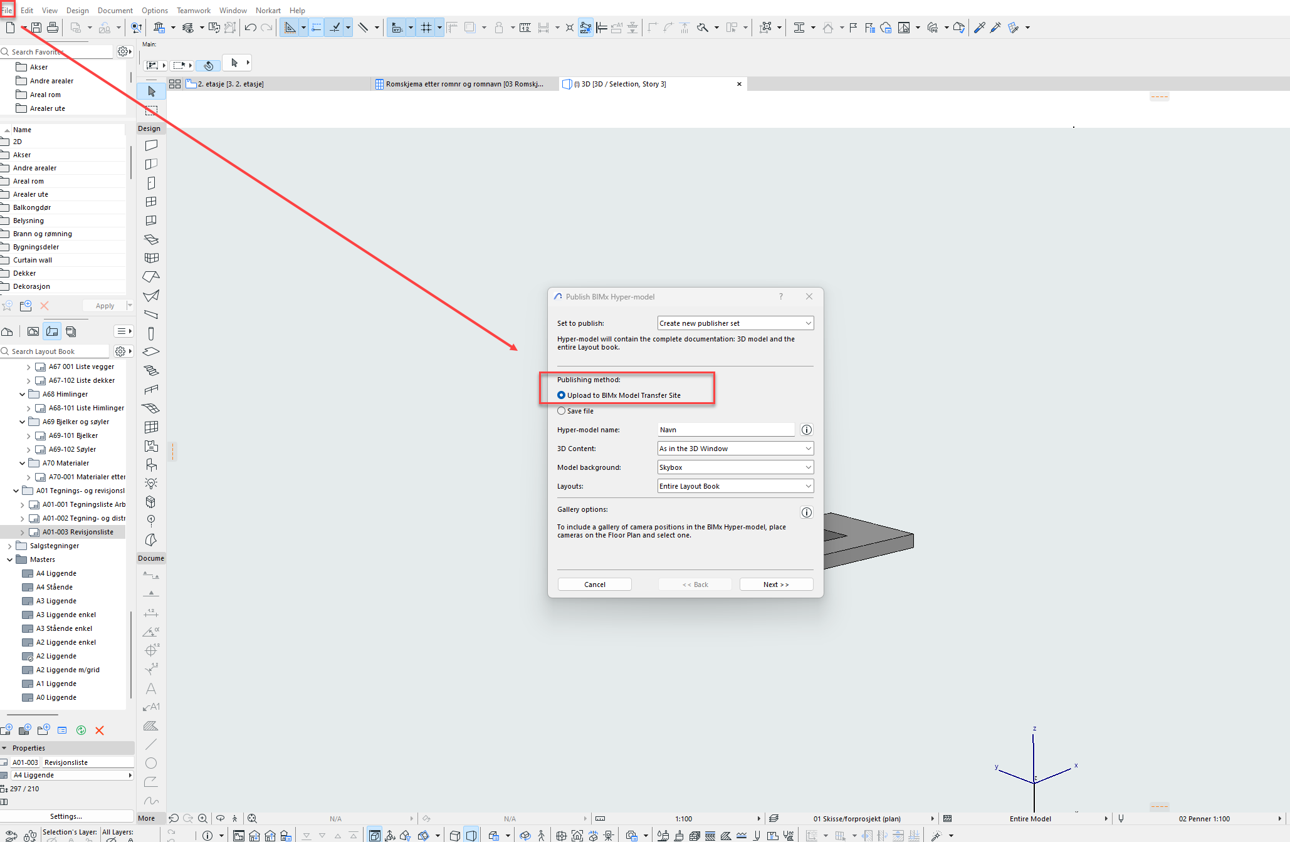Open the Teamwork menu
1290x842 pixels.
point(193,11)
